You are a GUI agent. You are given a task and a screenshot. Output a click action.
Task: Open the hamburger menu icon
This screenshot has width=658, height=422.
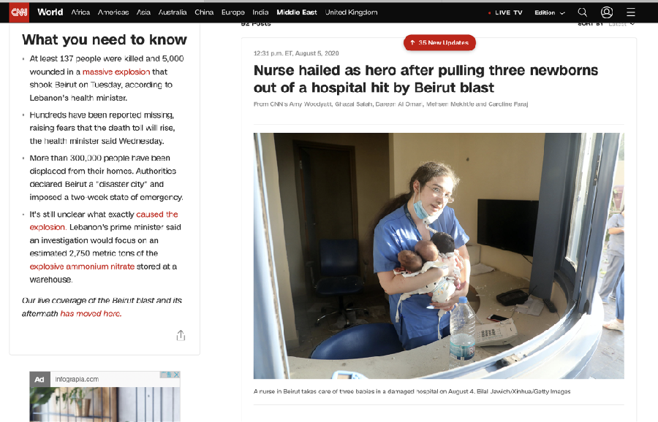click(631, 12)
